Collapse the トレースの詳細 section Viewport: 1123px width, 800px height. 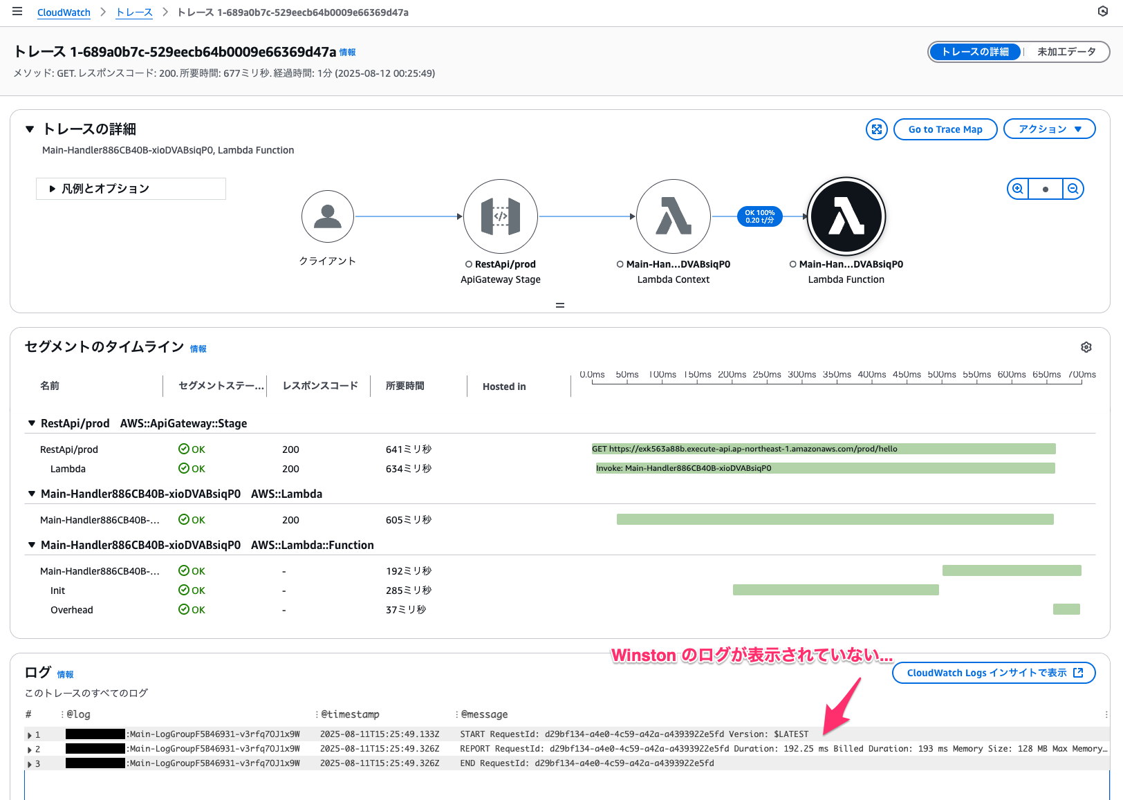(x=30, y=129)
